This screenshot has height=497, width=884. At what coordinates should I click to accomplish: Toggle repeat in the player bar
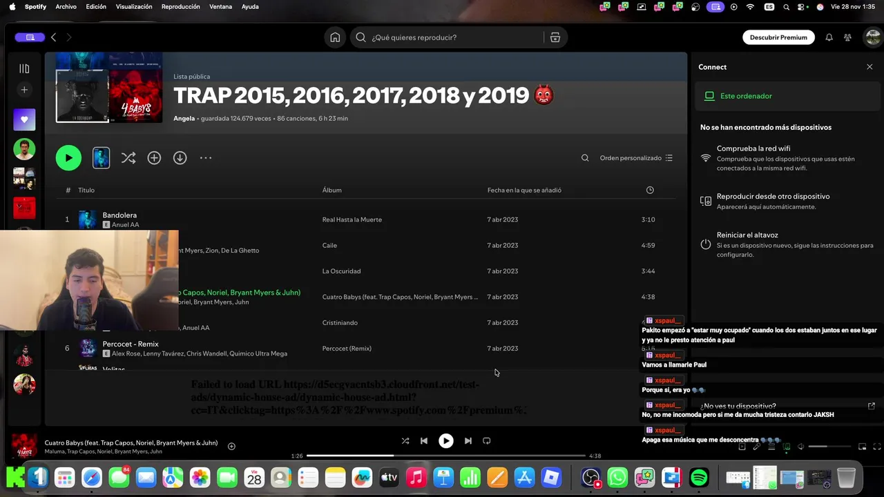487,440
